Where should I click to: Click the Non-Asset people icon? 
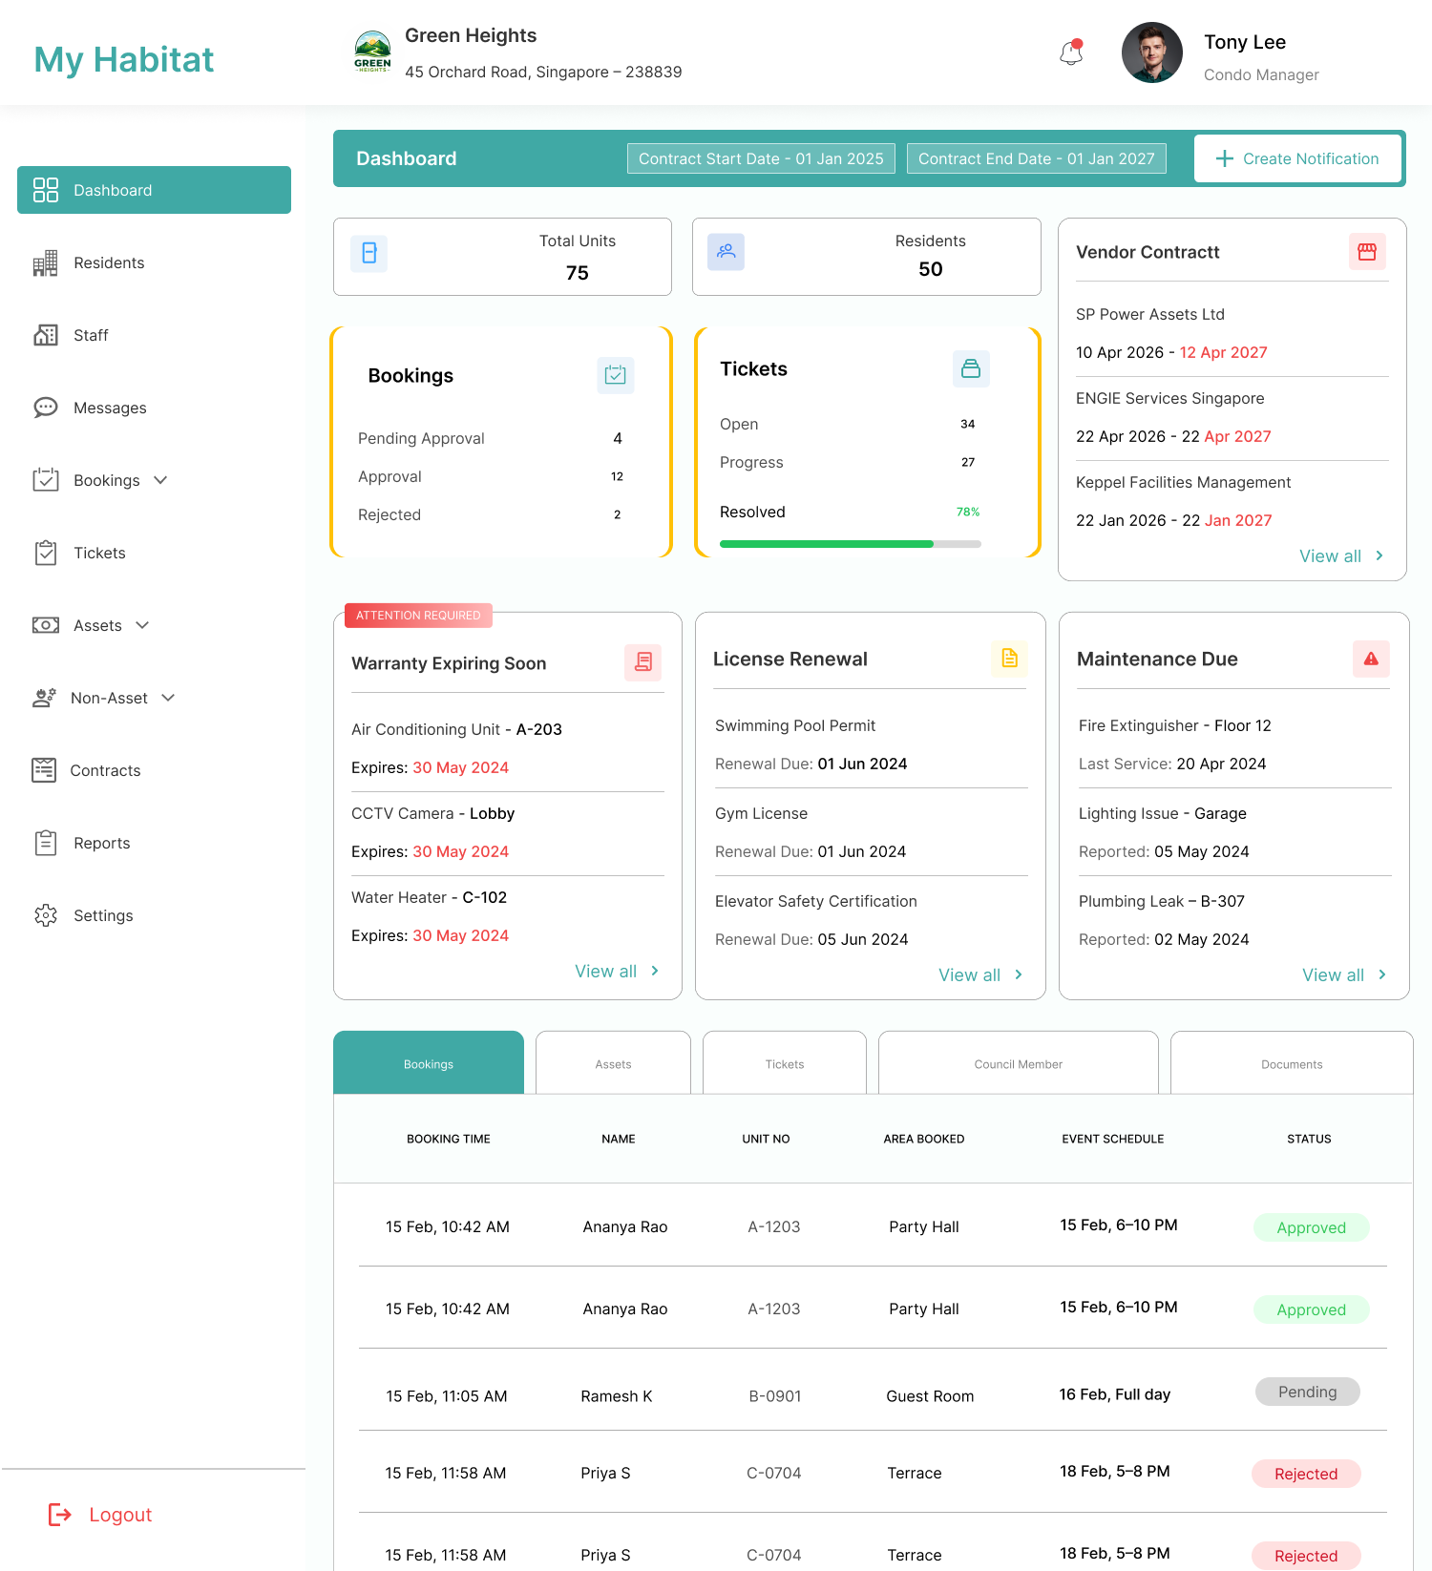point(44,698)
